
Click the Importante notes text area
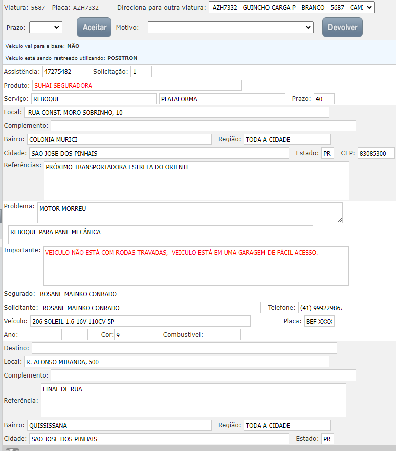195,266
